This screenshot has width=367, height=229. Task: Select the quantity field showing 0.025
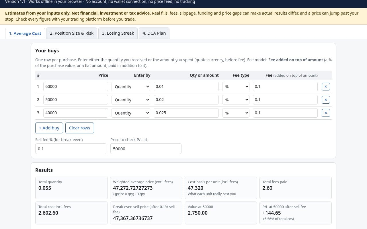186,113
